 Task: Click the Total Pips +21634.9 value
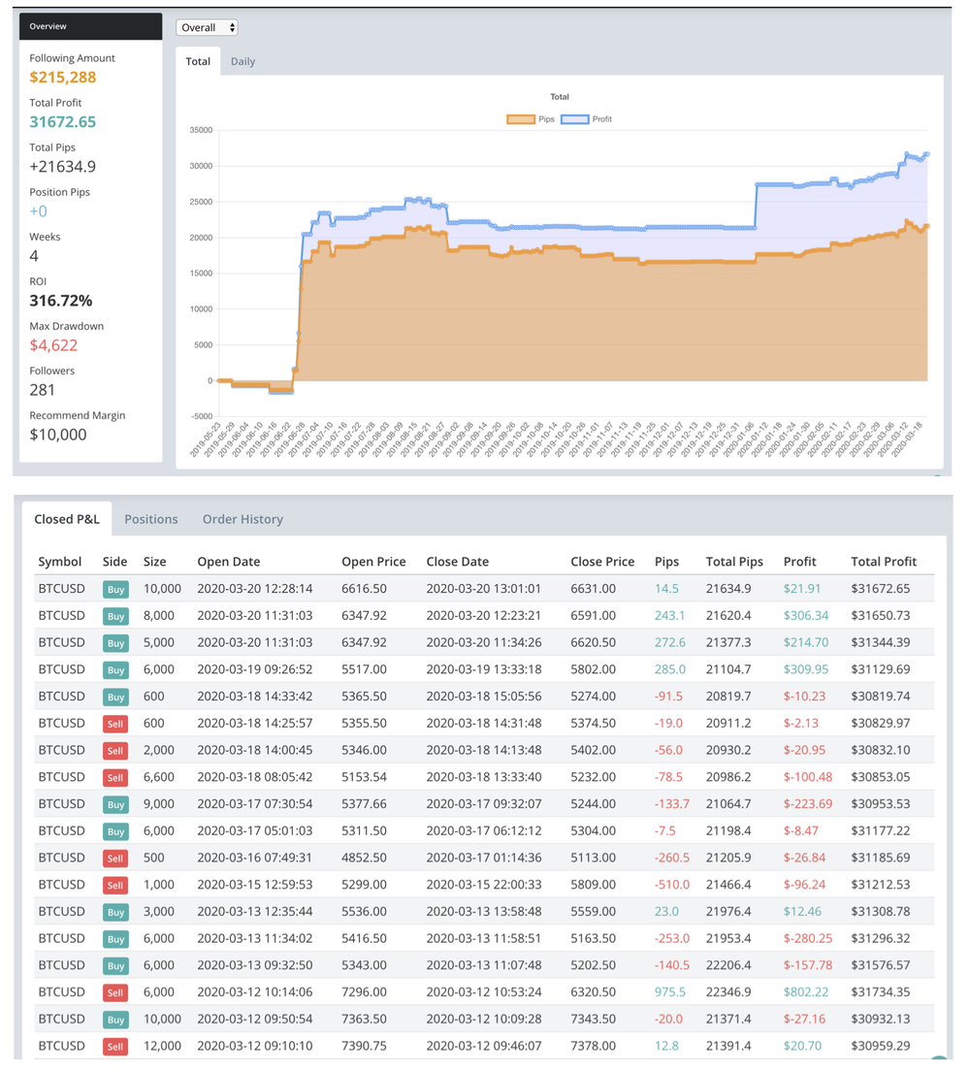(63, 167)
